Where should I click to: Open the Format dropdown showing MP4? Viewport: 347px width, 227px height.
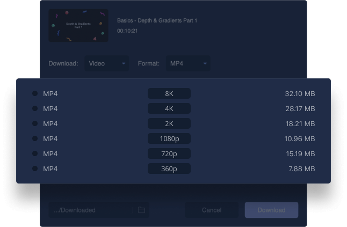(x=188, y=63)
